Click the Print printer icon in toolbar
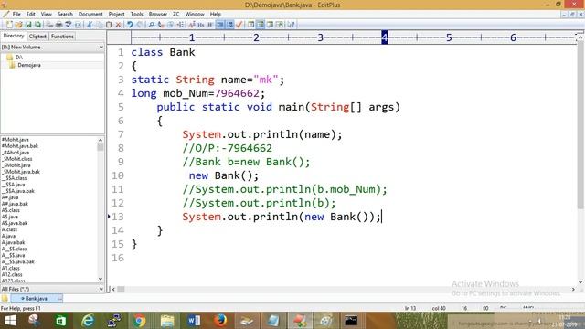Screen dimensions: 585x329 click(x=58, y=25)
